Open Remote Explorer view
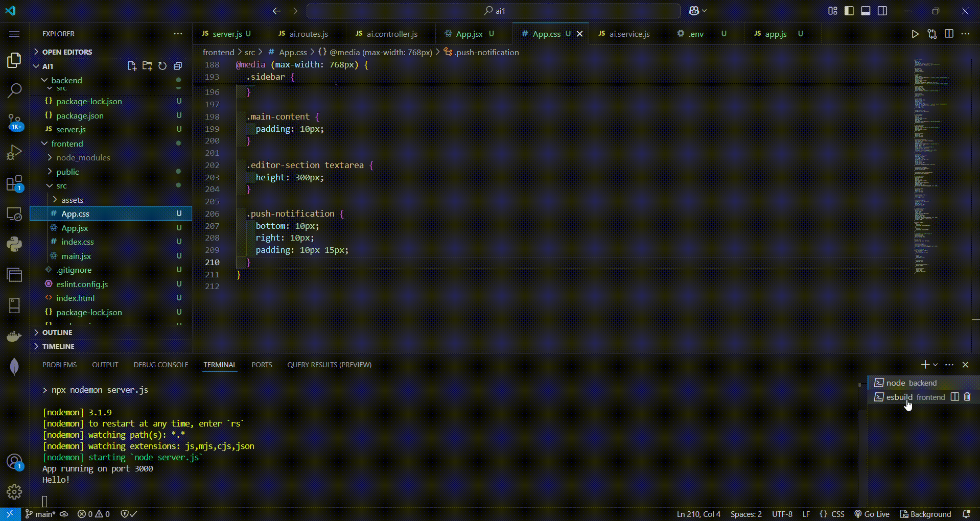 pyautogui.click(x=14, y=214)
